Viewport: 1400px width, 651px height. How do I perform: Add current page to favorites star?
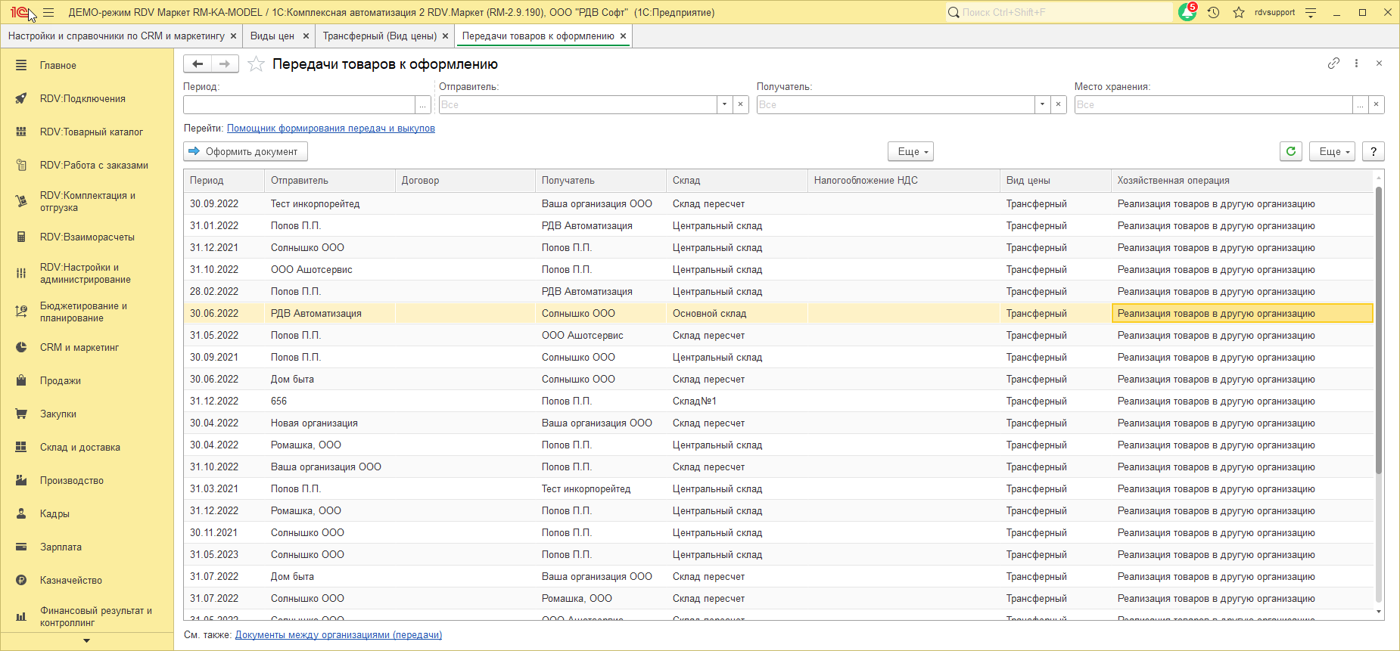[x=257, y=64]
